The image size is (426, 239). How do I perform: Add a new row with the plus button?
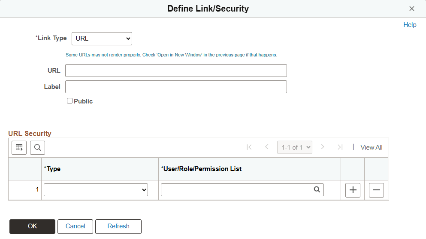coord(353,190)
